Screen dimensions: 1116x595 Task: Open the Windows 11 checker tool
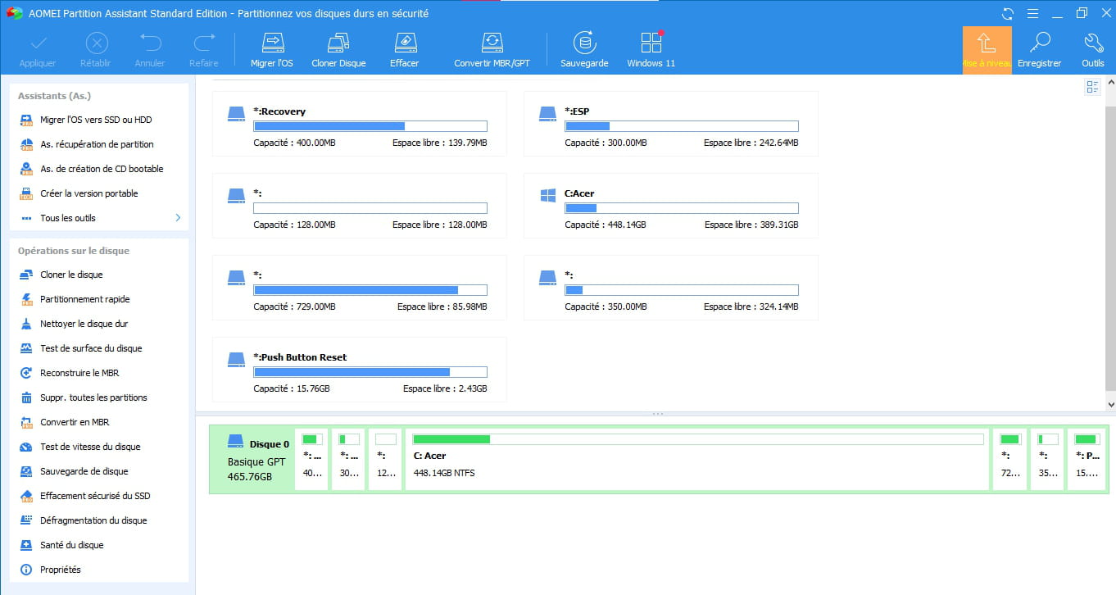651,50
